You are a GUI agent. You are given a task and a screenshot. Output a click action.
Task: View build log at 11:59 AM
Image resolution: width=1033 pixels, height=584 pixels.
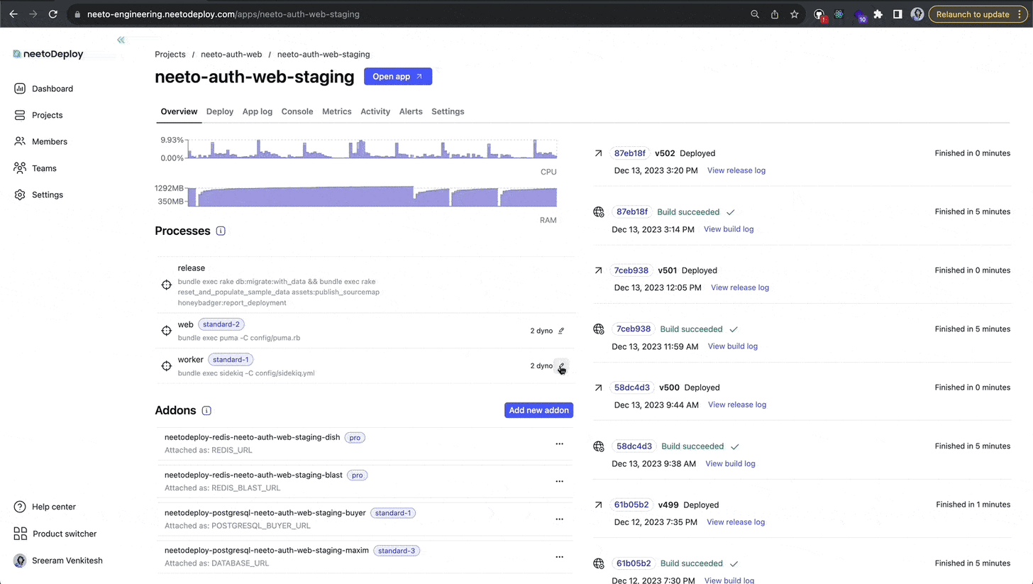733,346
